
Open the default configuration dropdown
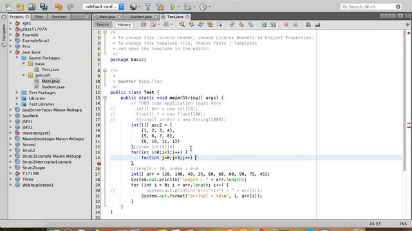(x=104, y=6)
